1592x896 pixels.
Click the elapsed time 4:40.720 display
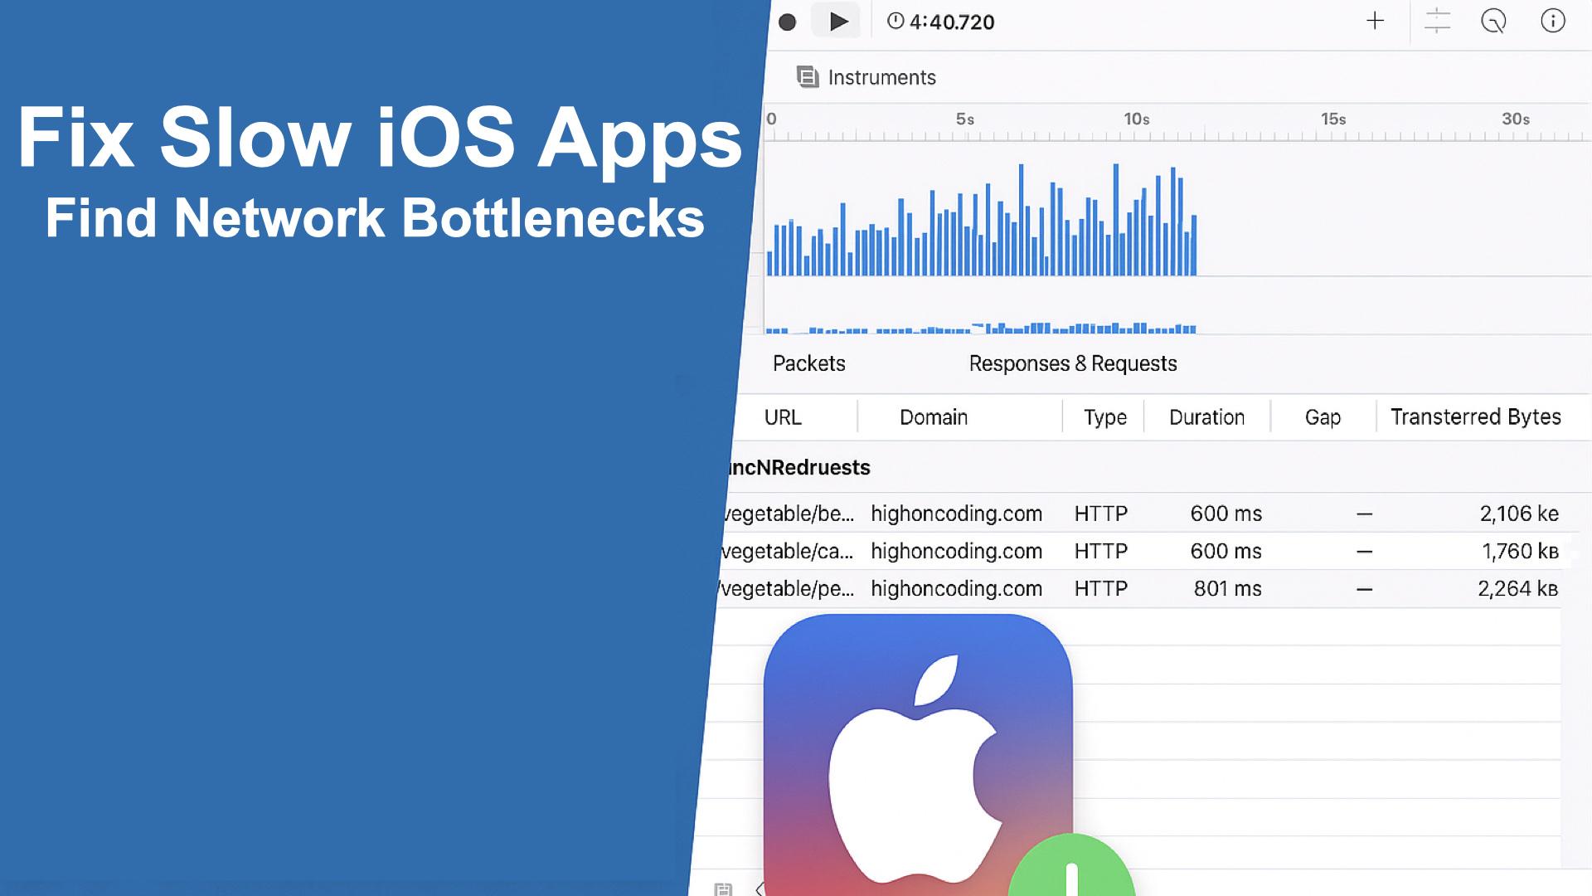[941, 22]
